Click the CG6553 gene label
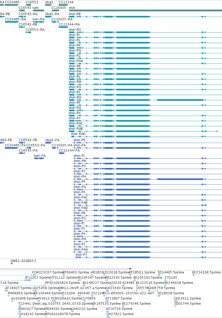The width and height of the screenshot is (222, 318). pos(32,2)
